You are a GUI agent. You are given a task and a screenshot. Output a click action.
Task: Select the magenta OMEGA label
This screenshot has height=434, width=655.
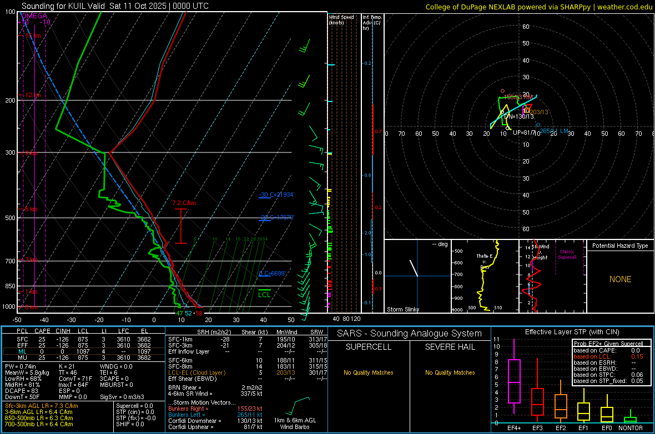[34, 16]
